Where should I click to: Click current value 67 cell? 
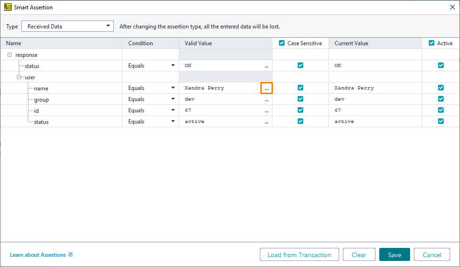click(375, 110)
